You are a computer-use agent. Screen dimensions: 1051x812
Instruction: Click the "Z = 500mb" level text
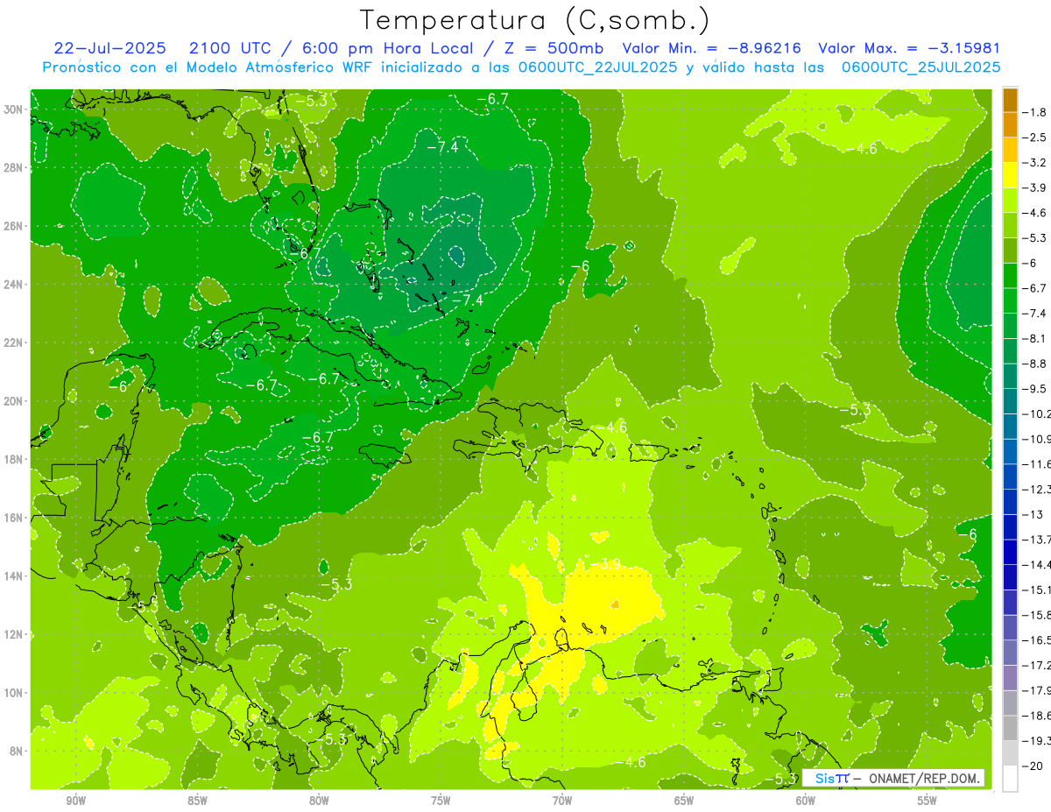[553, 48]
